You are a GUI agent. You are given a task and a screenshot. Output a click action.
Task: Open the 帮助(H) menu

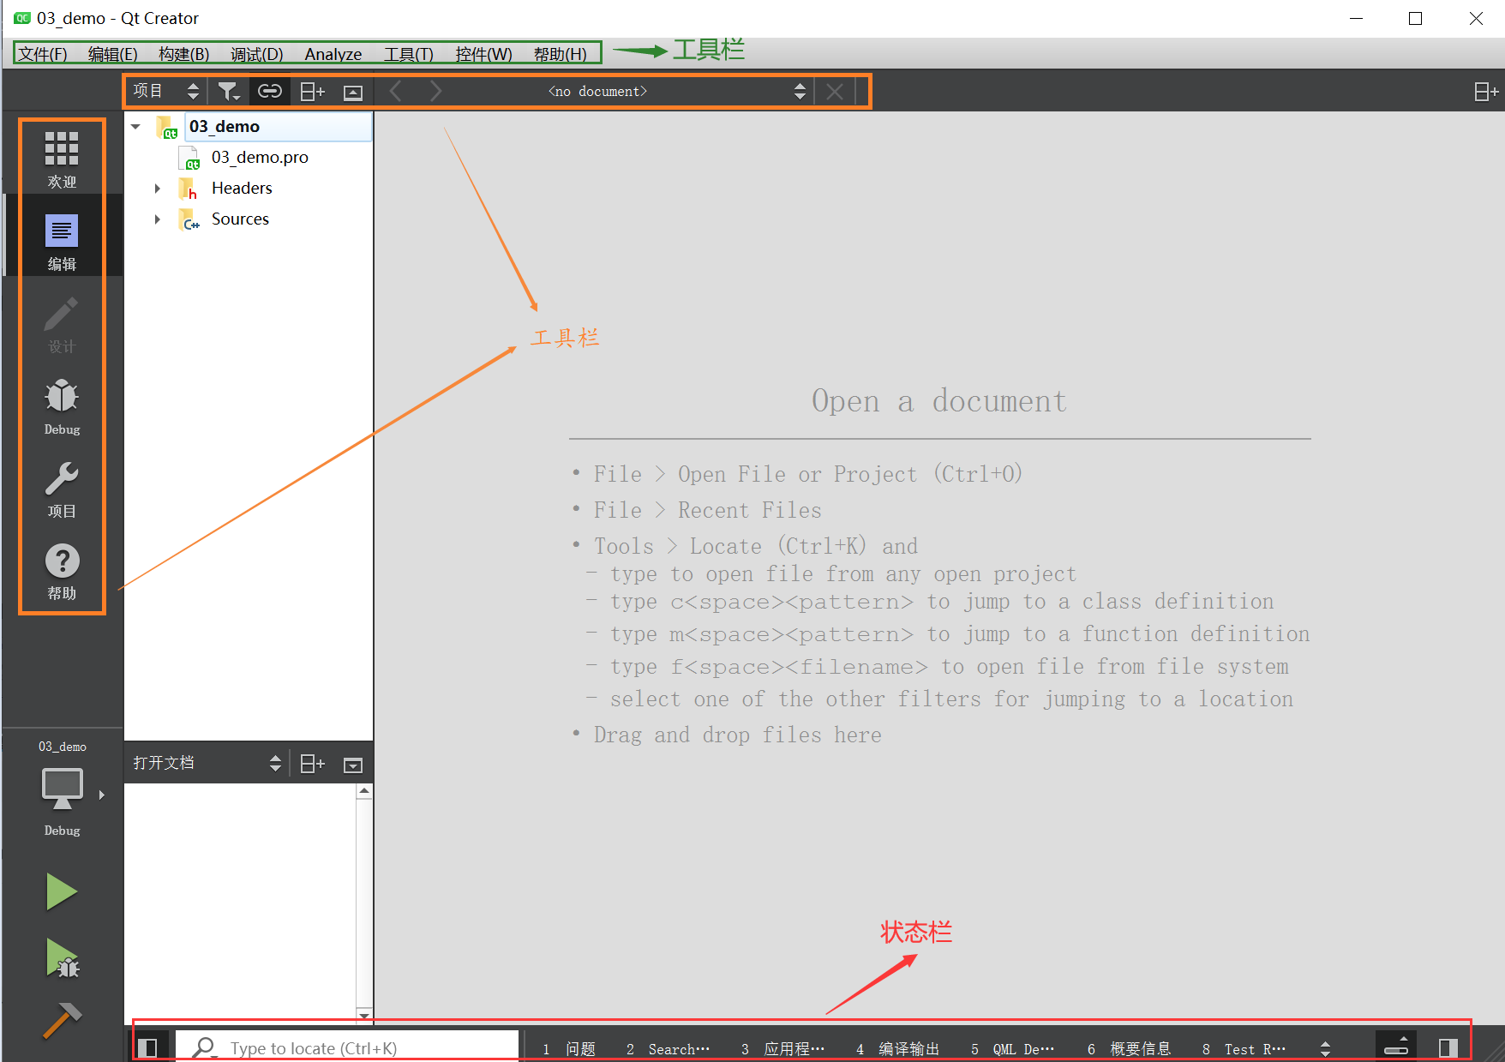(561, 54)
